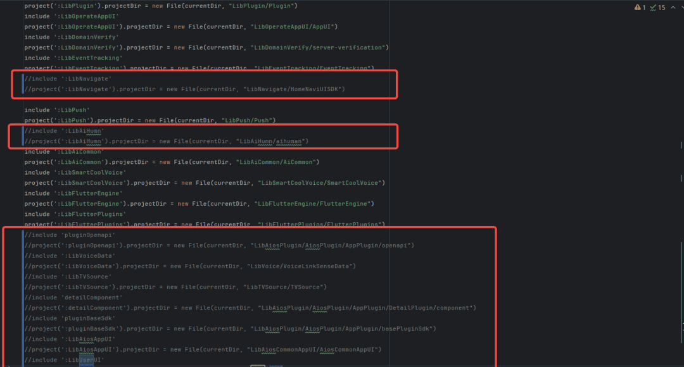Click the project(':LibPush').projectDir line
Image resolution: width=684 pixels, height=367 pixels.
150,120
